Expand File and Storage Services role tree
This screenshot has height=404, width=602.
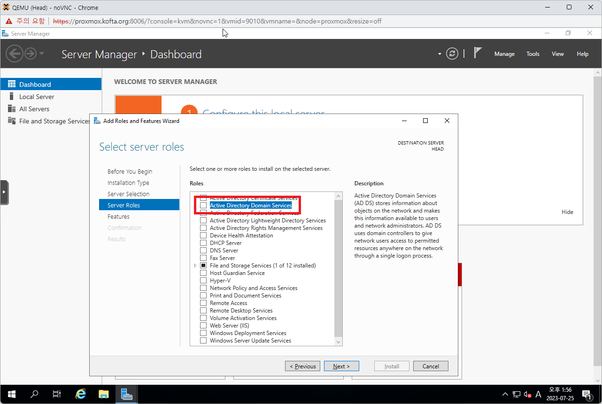(x=195, y=266)
